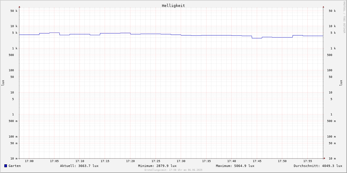Click the '5 k' label on left axis
Viewport: 347px width, 173px height.
(15, 33)
